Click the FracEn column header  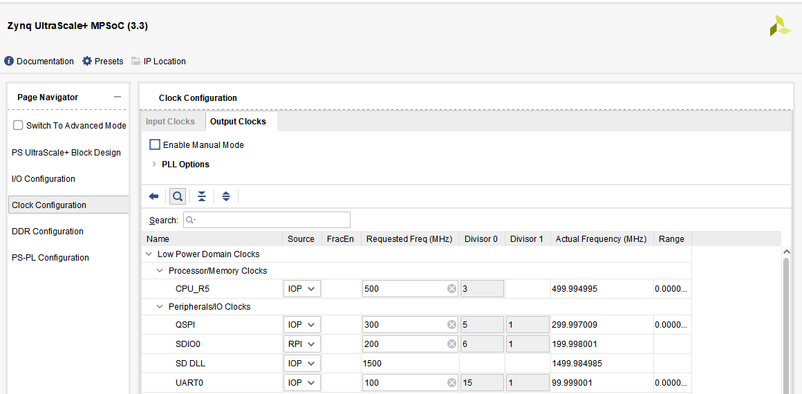tap(341, 238)
